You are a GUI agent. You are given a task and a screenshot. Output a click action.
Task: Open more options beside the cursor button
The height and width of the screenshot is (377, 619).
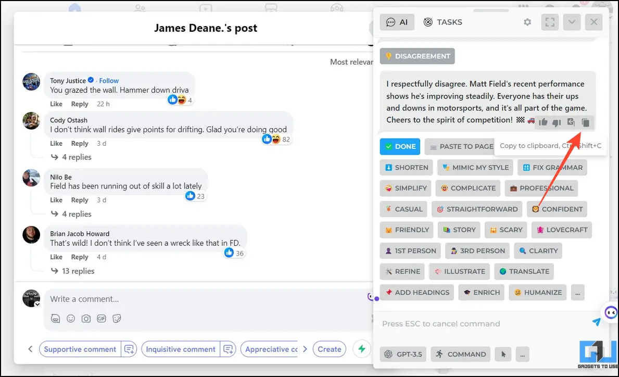[x=522, y=355]
